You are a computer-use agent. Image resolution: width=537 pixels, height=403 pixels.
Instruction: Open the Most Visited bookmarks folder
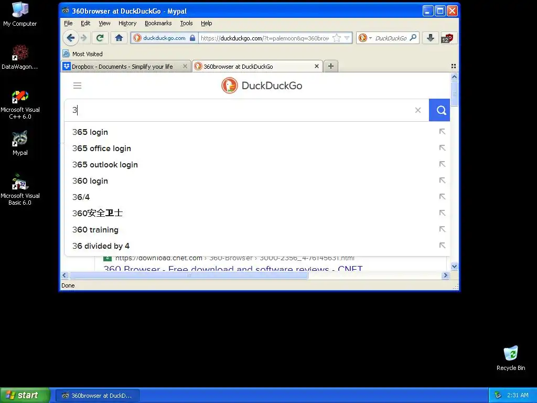[82, 54]
